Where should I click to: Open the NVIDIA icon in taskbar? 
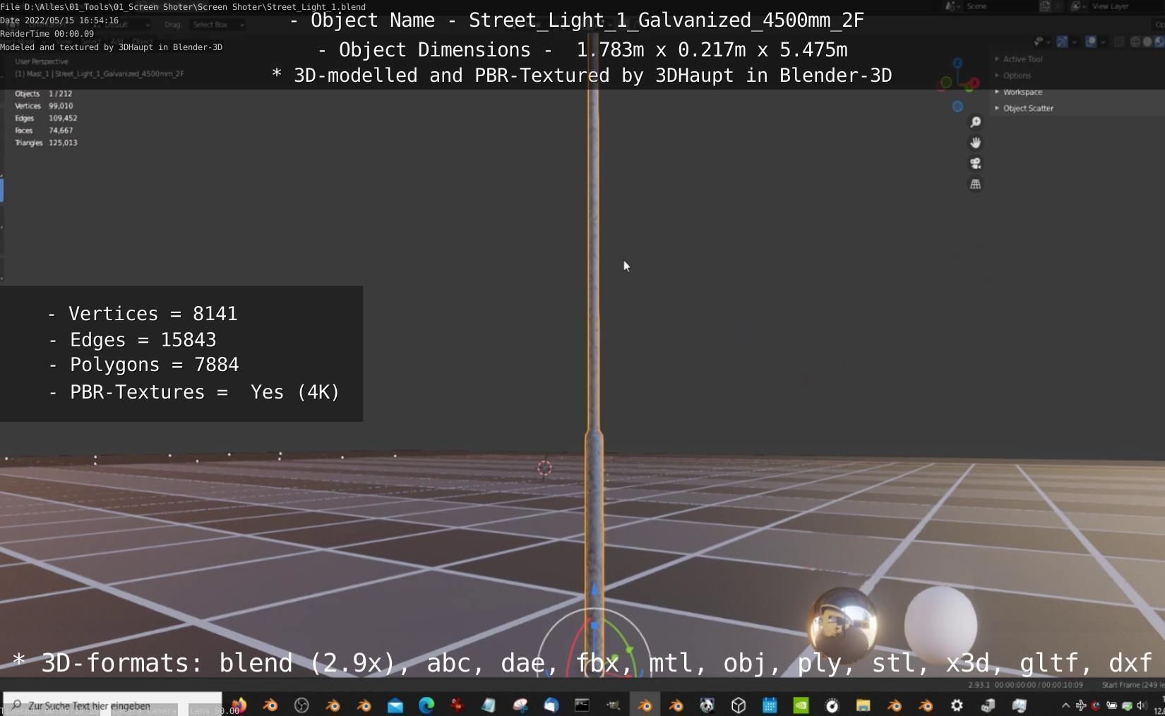[x=801, y=705]
